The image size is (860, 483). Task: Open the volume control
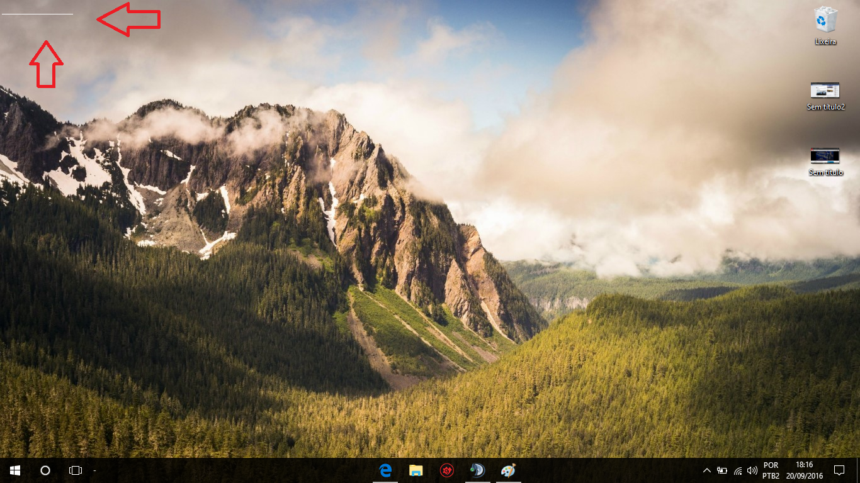[752, 470]
